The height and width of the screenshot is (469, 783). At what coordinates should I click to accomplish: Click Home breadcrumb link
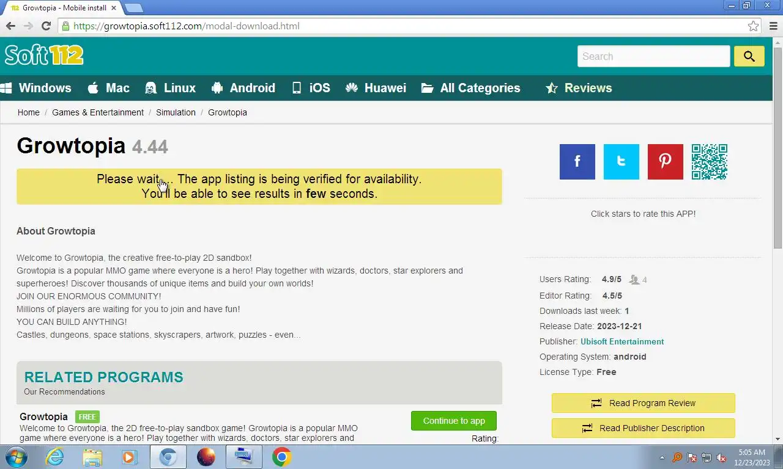click(x=29, y=112)
